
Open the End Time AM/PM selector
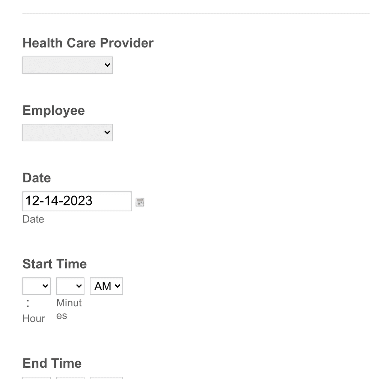pyautogui.click(x=106, y=378)
